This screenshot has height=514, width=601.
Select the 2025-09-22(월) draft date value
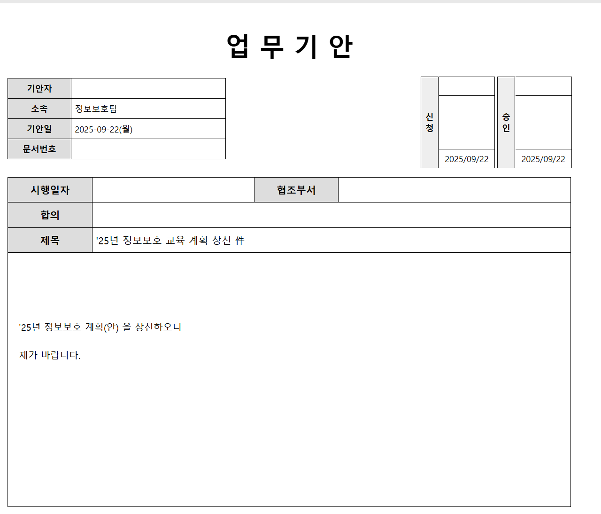[x=104, y=129]
